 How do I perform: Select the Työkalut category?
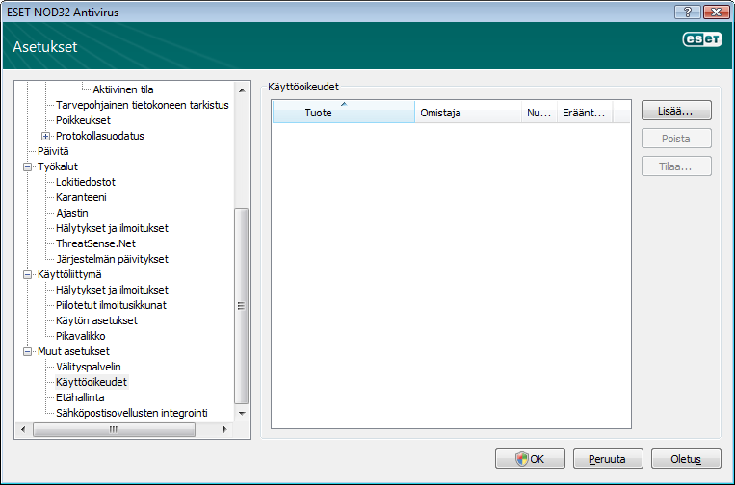pos(58,166)
